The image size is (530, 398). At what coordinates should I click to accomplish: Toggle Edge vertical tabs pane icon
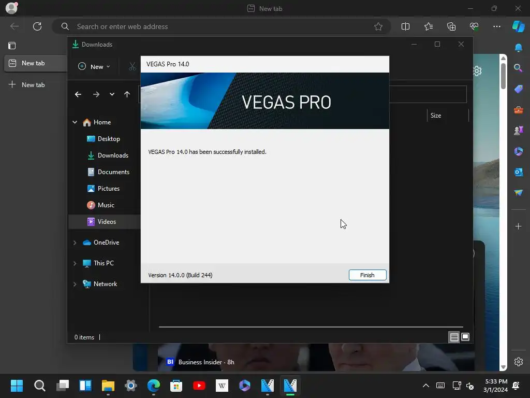pyautogui.click(x=12, y=46)
